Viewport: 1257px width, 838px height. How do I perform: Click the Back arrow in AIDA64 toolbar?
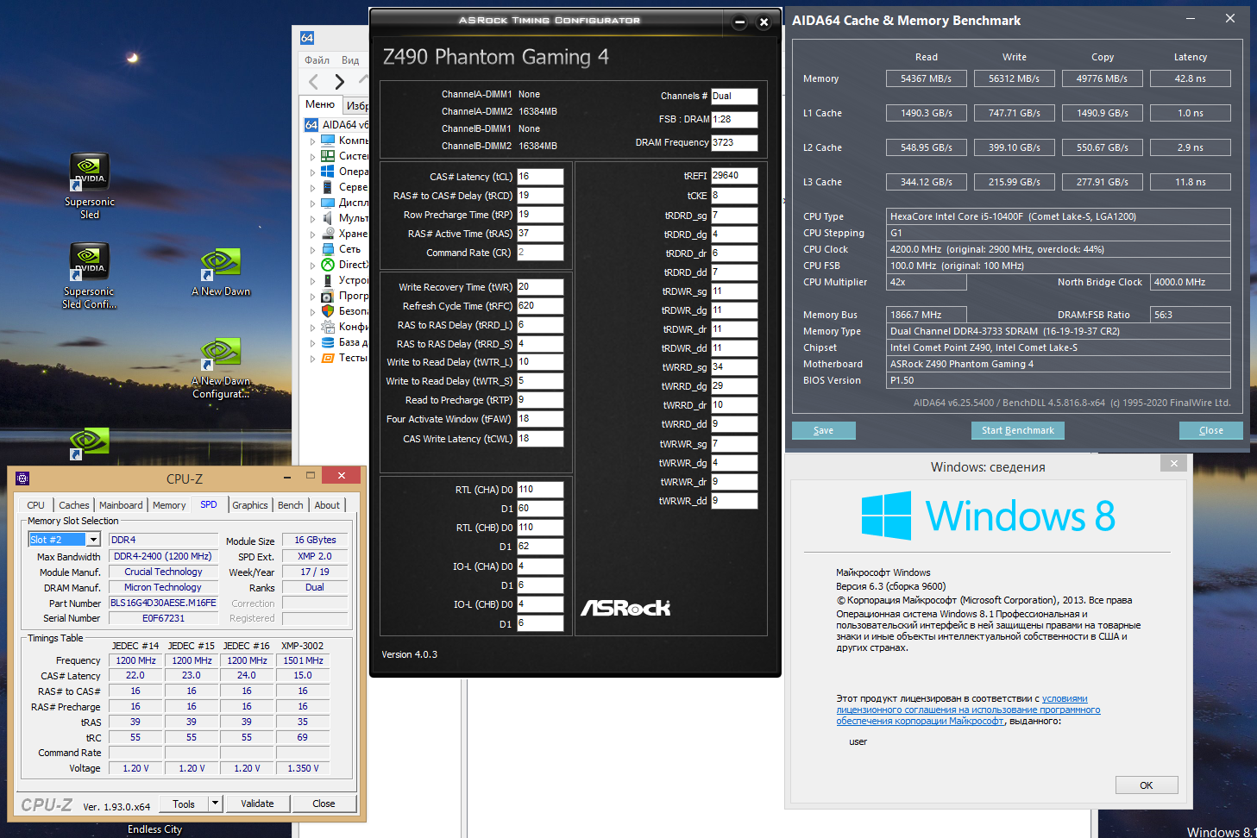point(314,82)
